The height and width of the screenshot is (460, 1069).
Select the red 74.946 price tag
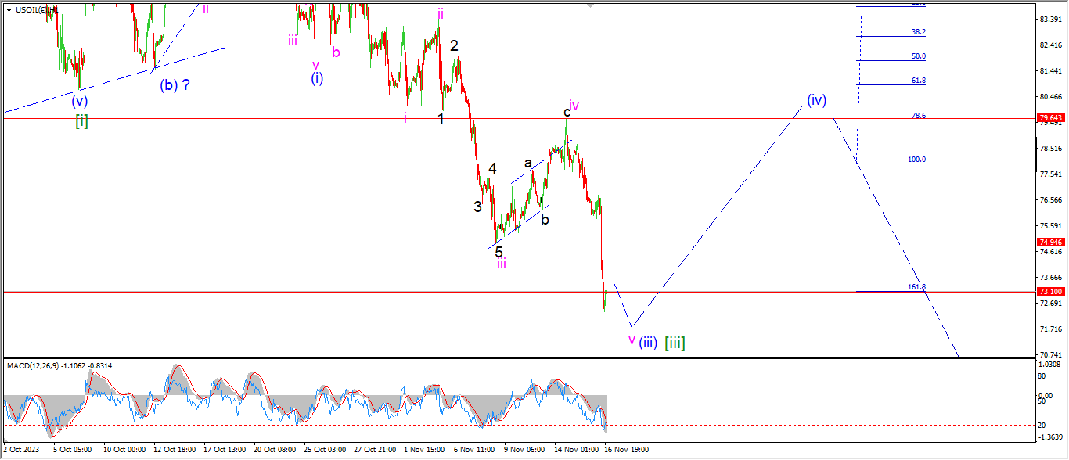[1049, 243]
